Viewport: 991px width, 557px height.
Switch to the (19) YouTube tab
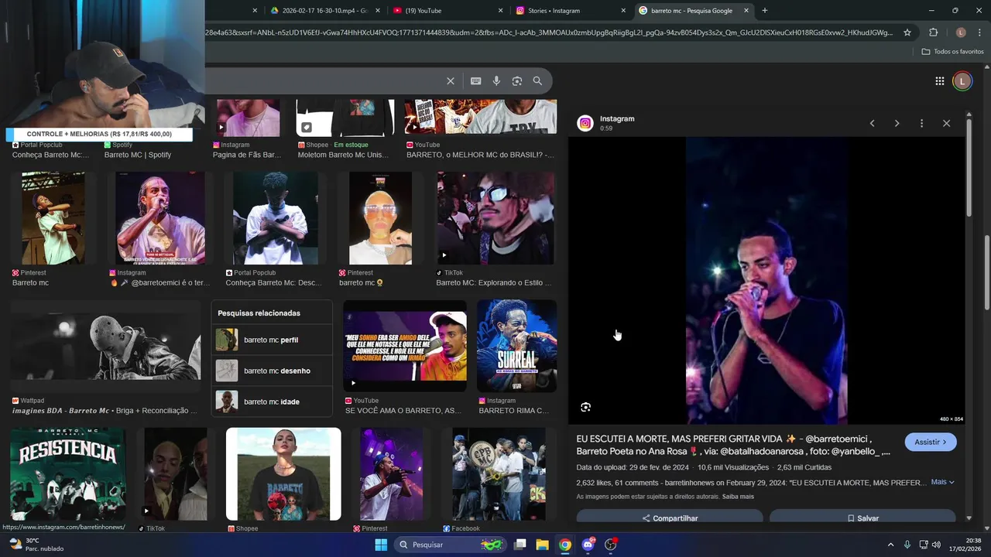pos(447,11)
